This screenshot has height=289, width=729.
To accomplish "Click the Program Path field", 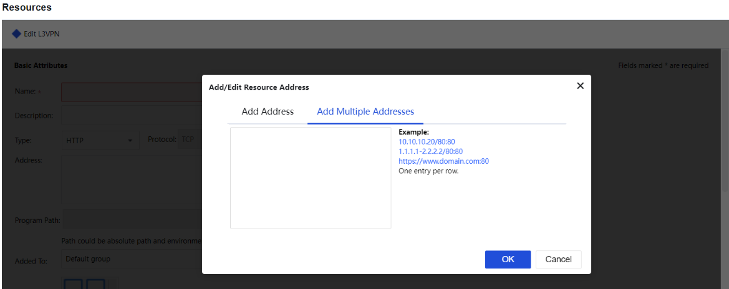I will (131, 220).
